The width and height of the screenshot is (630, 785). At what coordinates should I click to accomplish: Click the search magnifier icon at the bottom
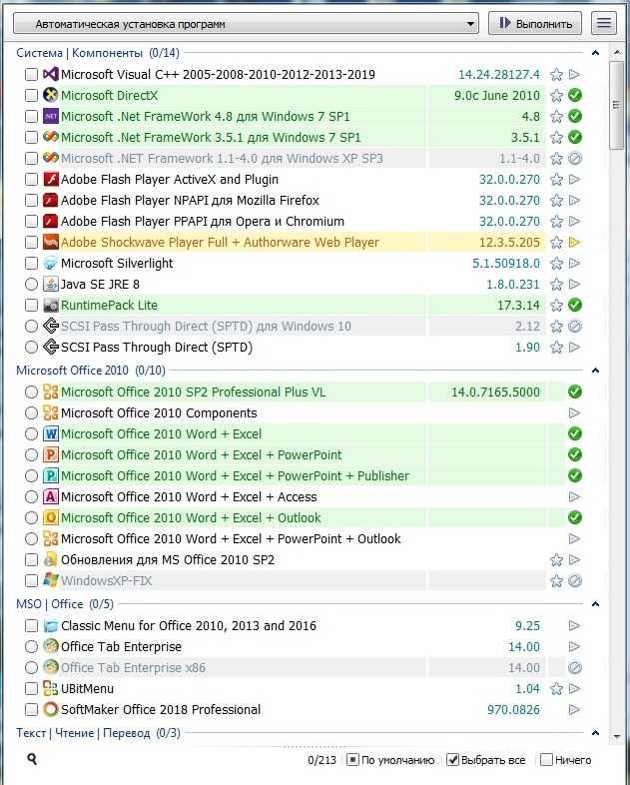pyautogui.click(x=32, y=759)
